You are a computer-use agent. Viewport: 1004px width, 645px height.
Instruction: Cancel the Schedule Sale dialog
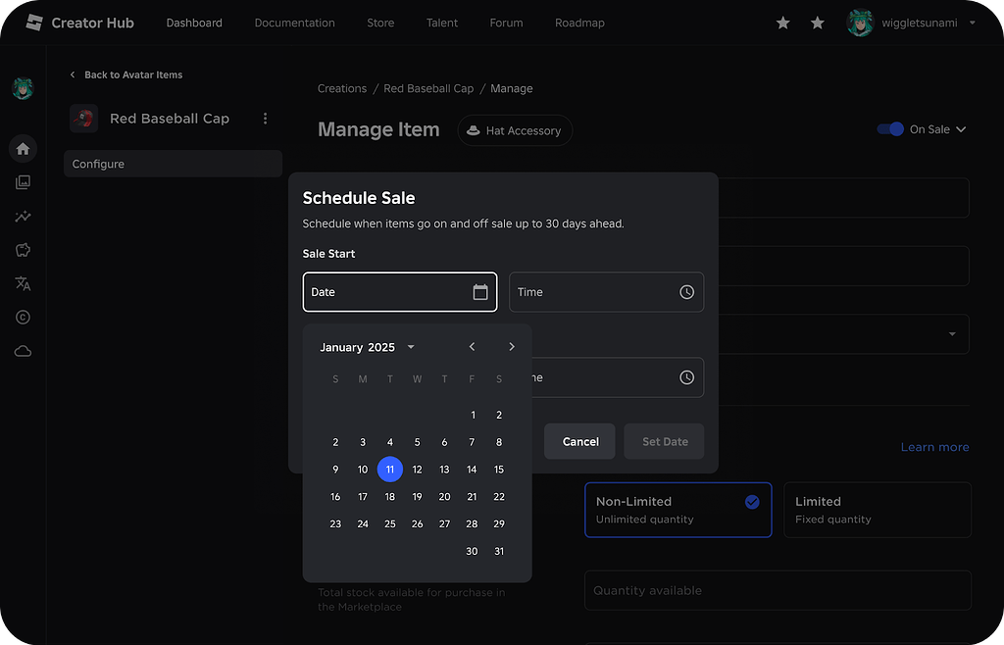(579, 441)
